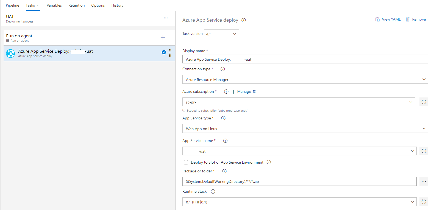Select Azure App Service Deploy task row

[89, 53]
